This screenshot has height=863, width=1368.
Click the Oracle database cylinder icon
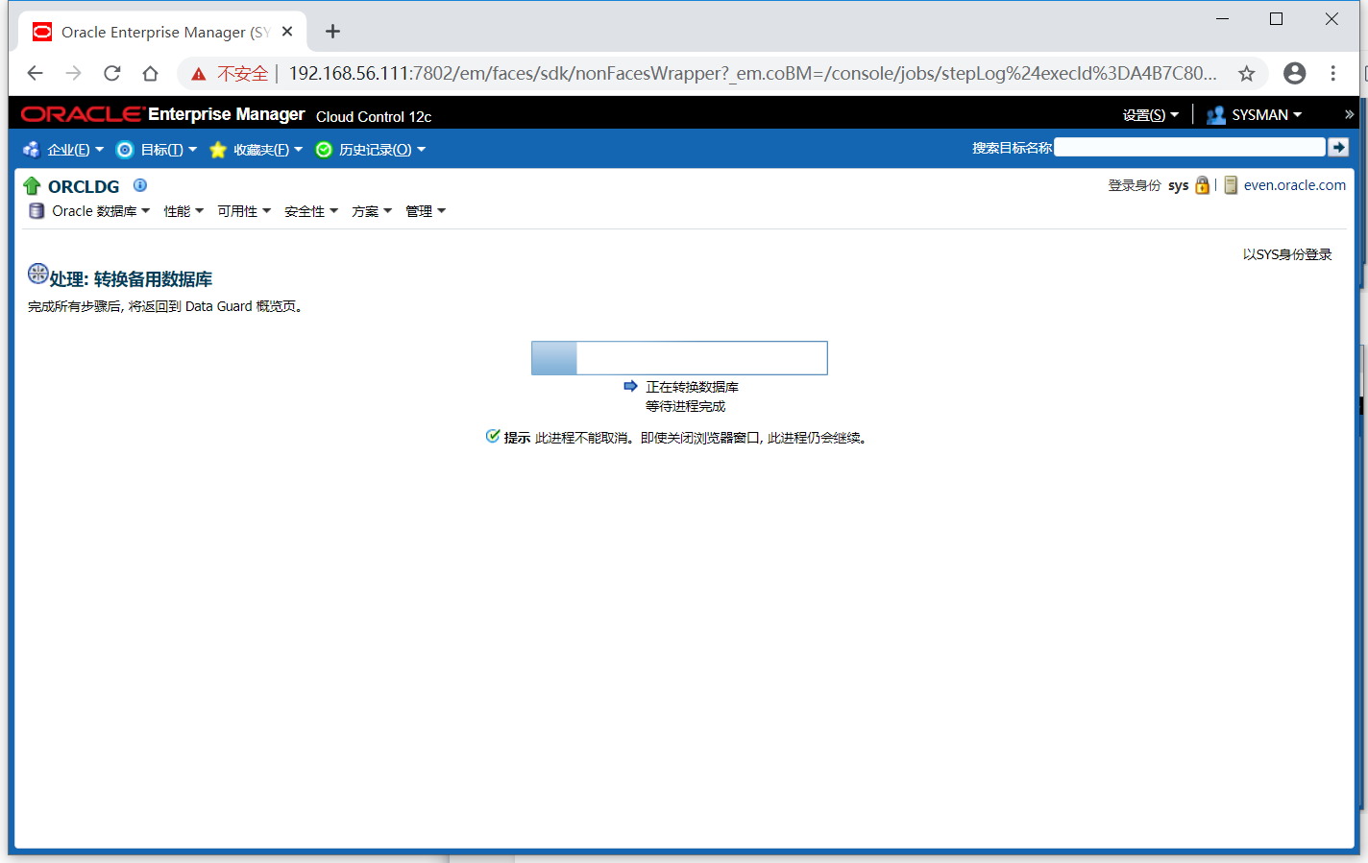(x=37, y=211)
